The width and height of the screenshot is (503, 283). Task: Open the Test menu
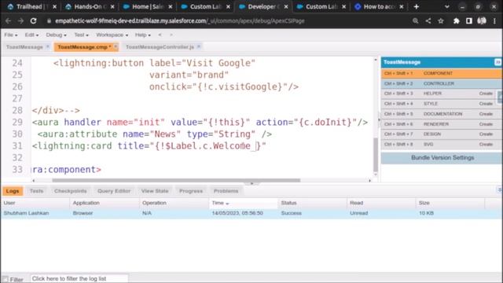pos(81,35)
